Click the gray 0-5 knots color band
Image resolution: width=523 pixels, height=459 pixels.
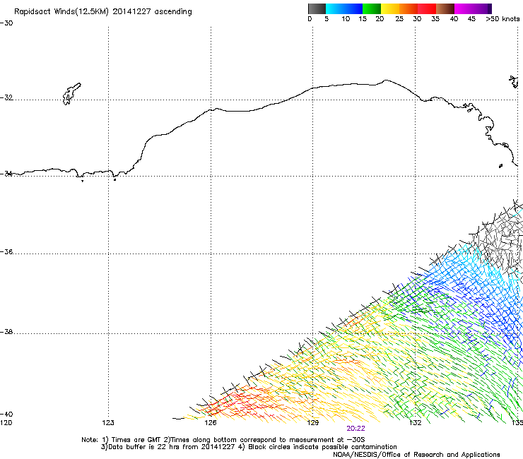(x=317, y=8)
